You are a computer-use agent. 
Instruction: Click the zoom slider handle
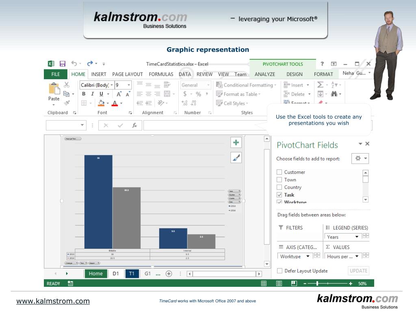[x=317, y=283]
